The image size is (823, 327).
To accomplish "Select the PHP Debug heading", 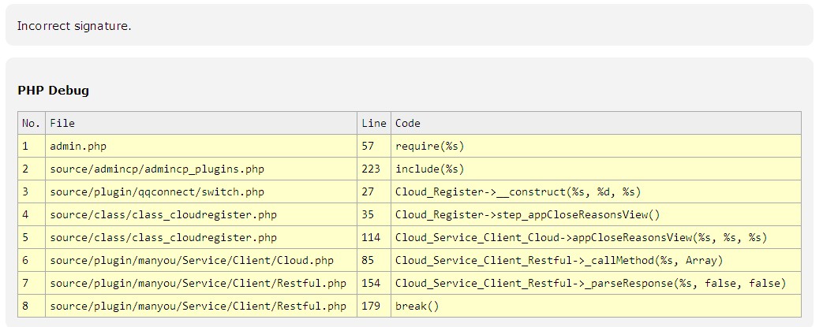I will tap(53, 91).
